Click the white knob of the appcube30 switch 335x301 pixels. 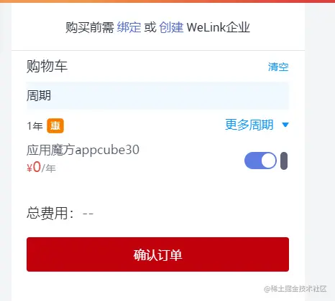(269, 161)
